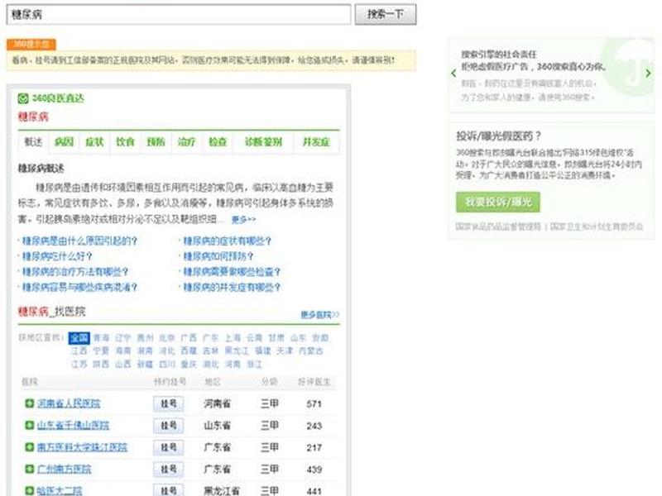Switch to the 症状 tab

94,142
